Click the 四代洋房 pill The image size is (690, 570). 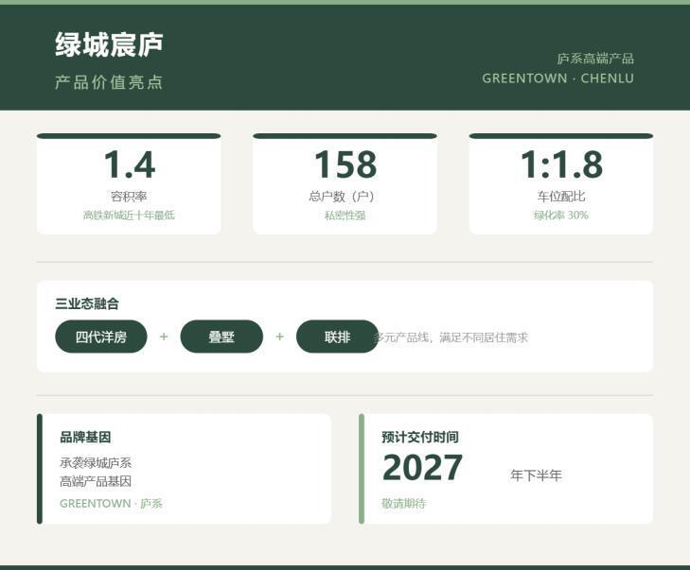tap(101, 337)
